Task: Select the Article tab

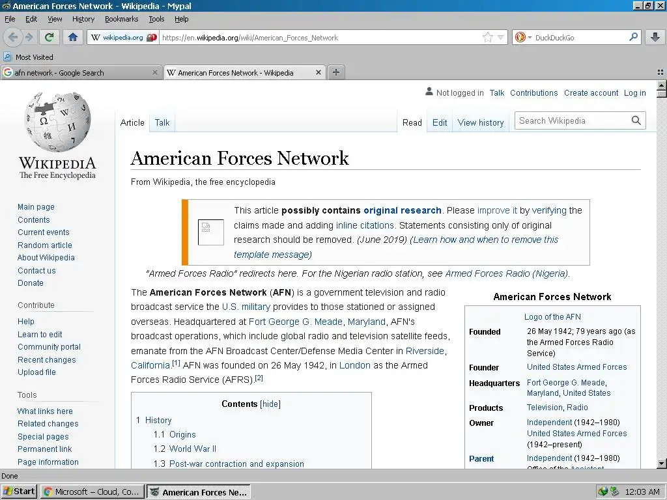Action: click(132, 122)
